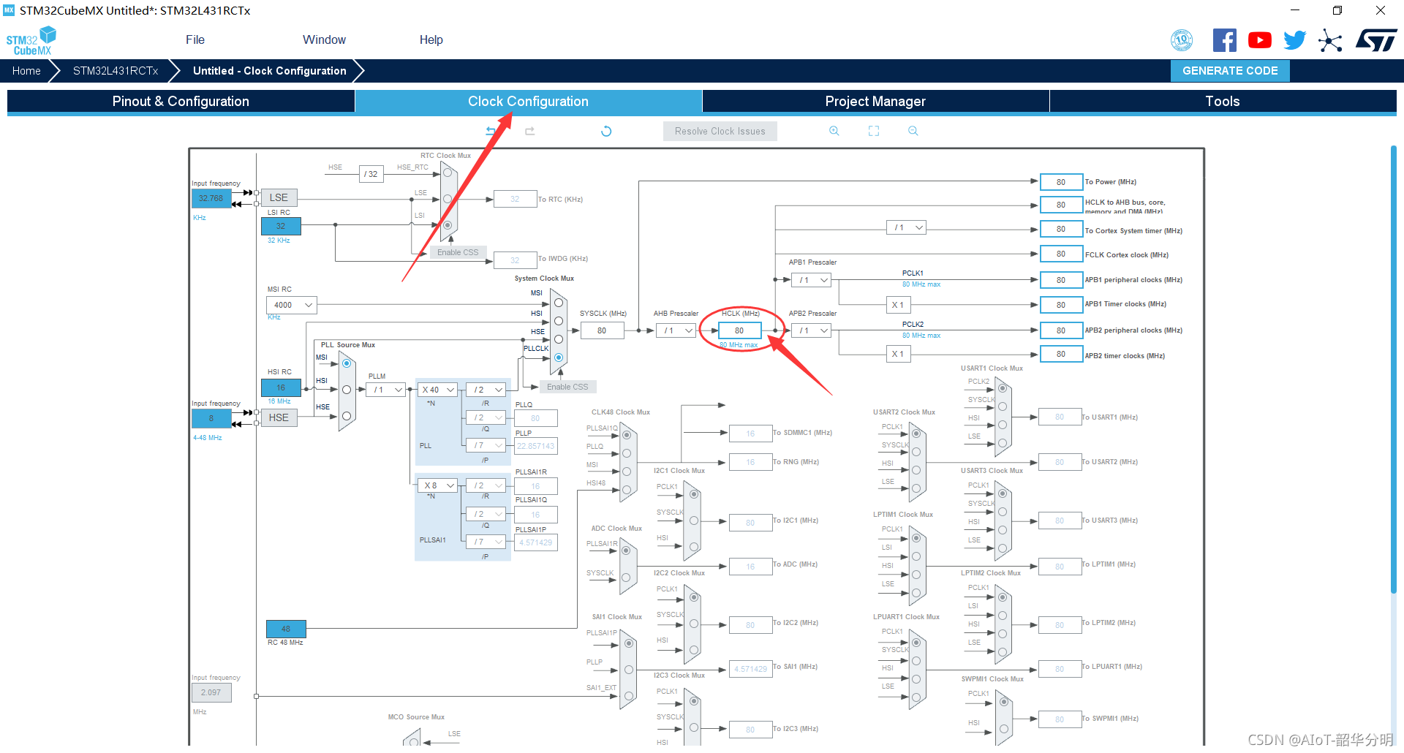Open the YouTube link icon

click(1259, 40)
